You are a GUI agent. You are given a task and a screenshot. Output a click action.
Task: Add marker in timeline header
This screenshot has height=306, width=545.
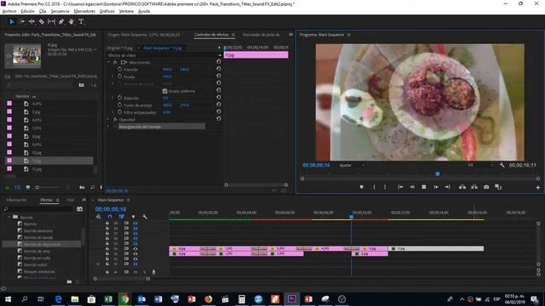[133, 217]
